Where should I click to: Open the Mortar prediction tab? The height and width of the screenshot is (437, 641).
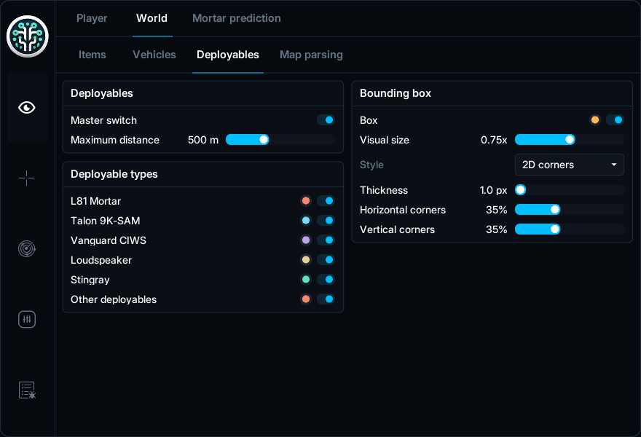click(x=237, y=18)
